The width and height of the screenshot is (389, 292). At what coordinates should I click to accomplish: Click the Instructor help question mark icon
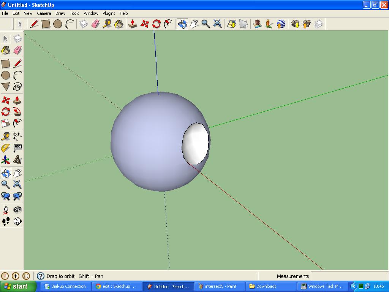point(40,276)
